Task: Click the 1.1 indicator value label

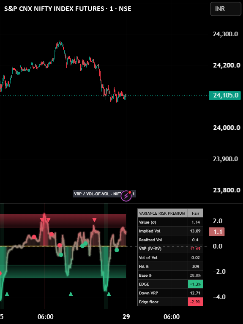Action: click(217, 232)
